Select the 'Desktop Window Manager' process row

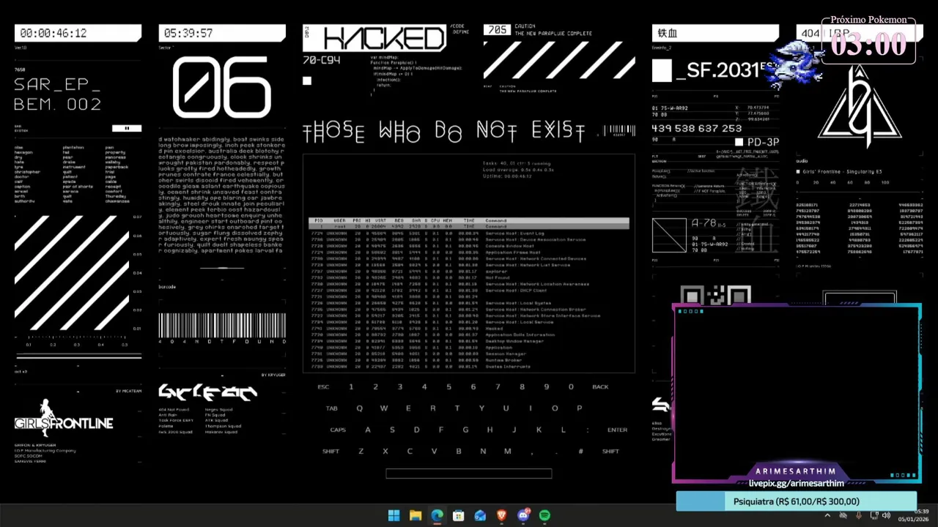click(x=469, y=341)
